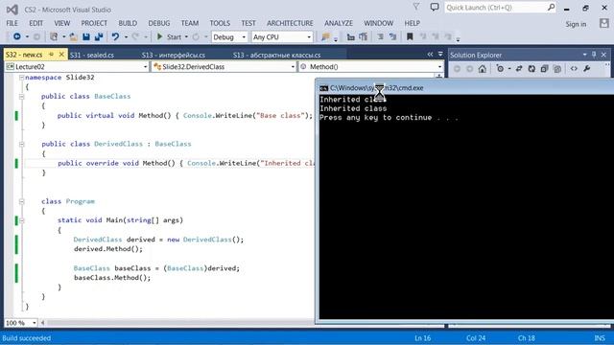Open the Lecture02 project dropdown
Viewport: 614px width, 345px height.
click(77, 67)
